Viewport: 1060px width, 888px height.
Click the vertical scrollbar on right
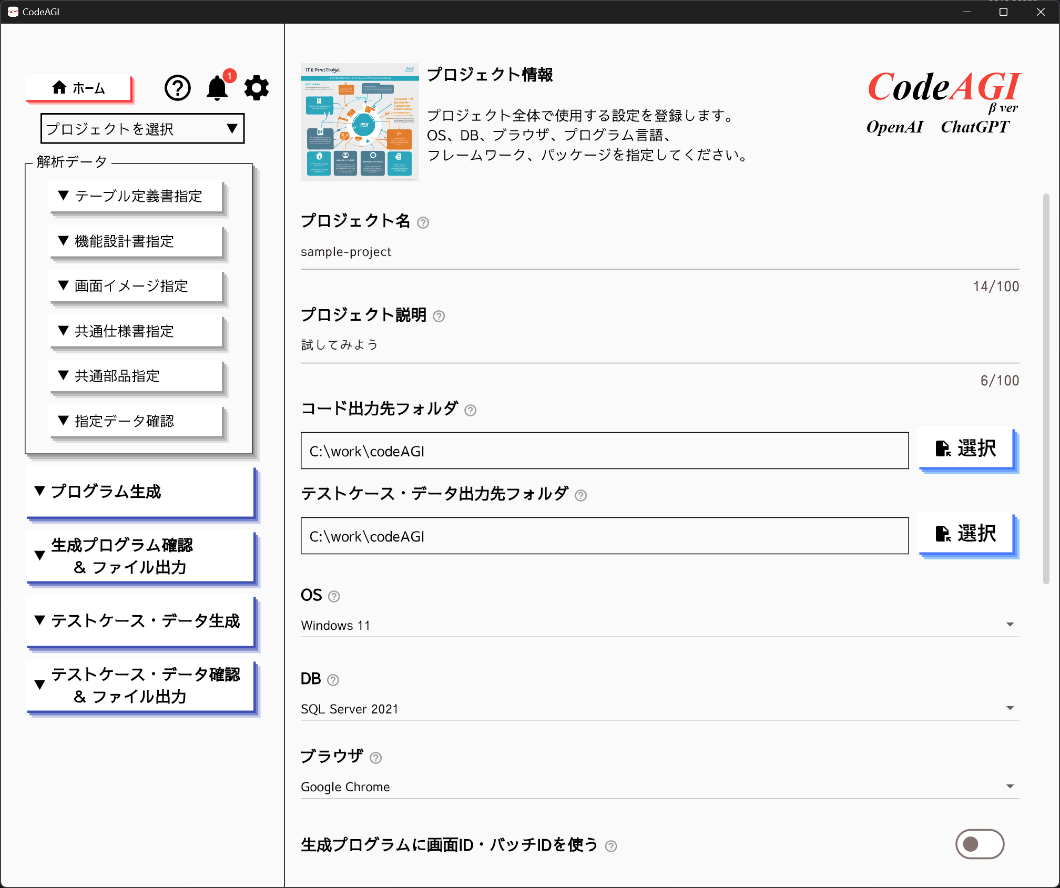1046,389
